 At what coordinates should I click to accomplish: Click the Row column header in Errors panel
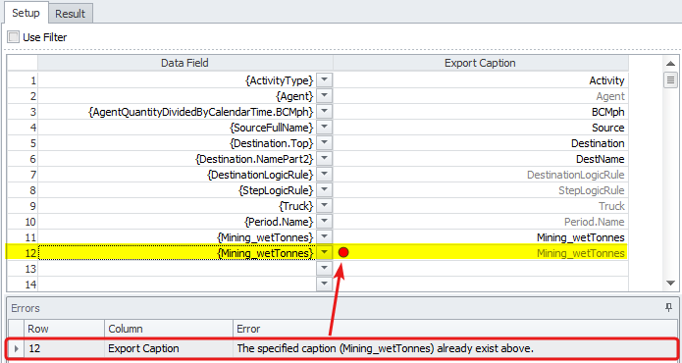(x=64, y=329)
